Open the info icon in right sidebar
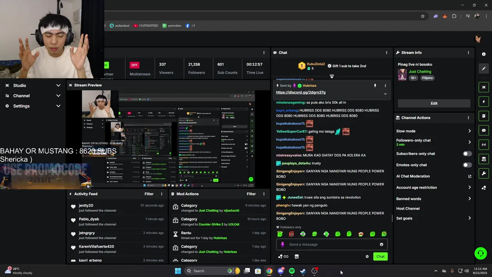Viewport: 492px width, 277px height. coord(484,54)
